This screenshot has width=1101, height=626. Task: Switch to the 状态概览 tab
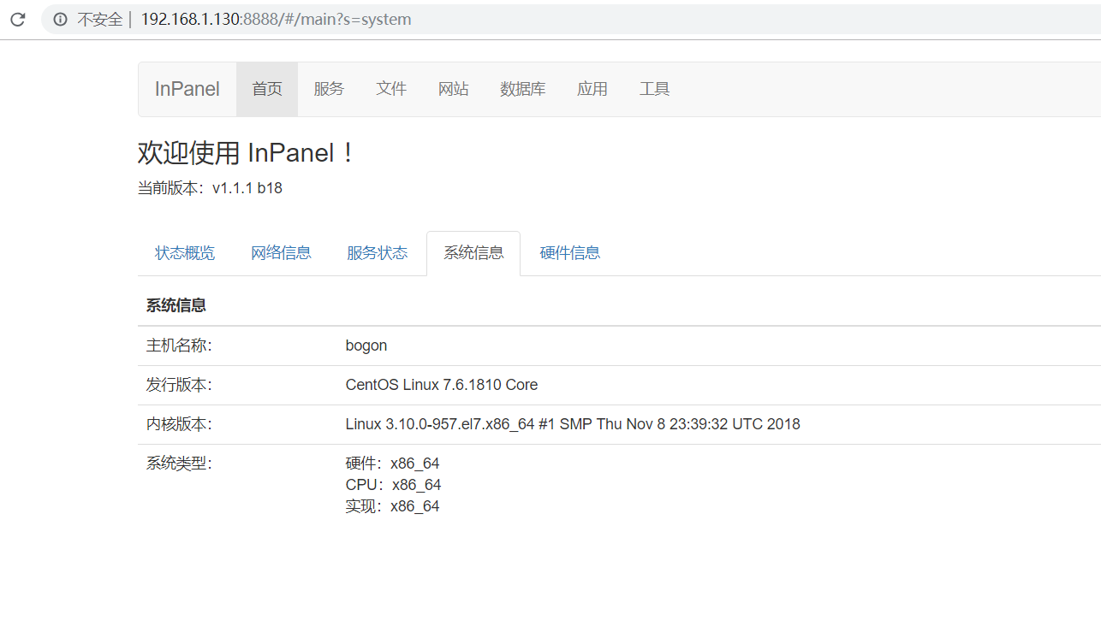185,253
